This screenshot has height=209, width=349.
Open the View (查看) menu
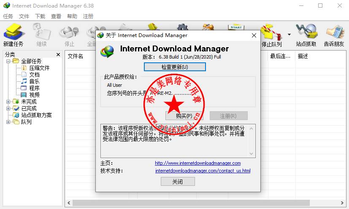[x=56, y=16]
